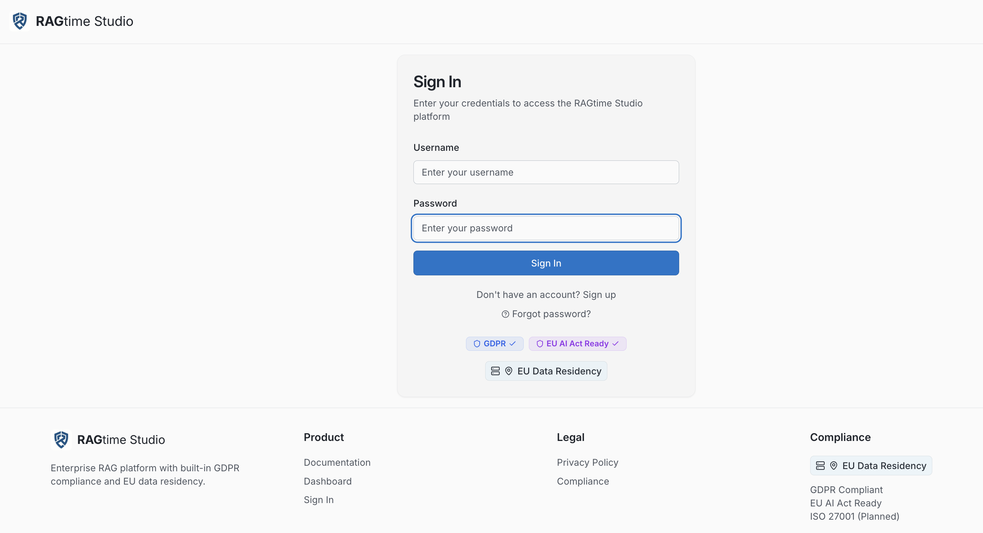Image resolution: width=983 pixels, height=533 pixels.
Task: Click the RAGtime Studio header title text
Action: click(x=84, y=21)
